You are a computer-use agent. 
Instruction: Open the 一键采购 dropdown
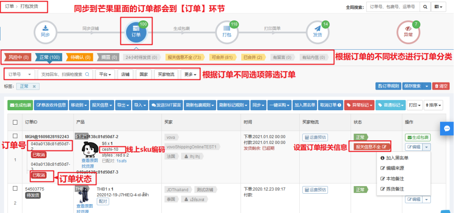(x=280, y=105)
